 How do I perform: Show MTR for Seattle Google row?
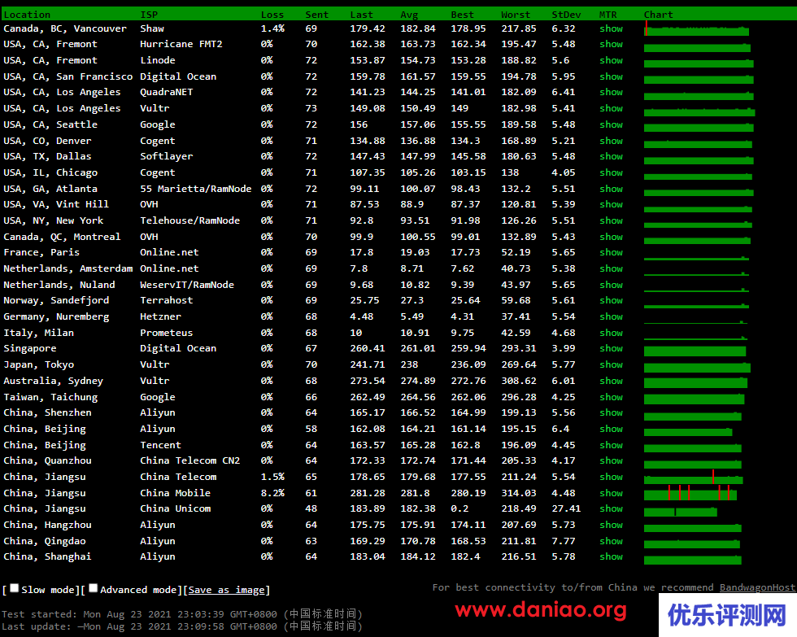(611, 124)
